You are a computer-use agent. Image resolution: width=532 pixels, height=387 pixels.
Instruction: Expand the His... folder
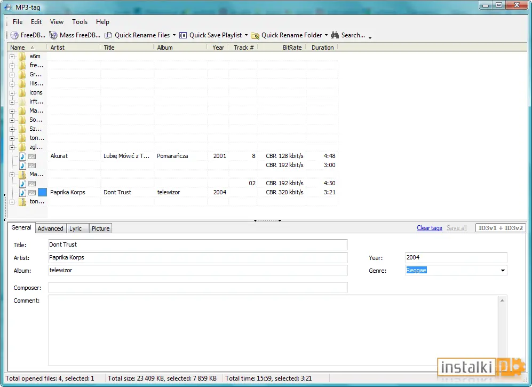(12, 84)
